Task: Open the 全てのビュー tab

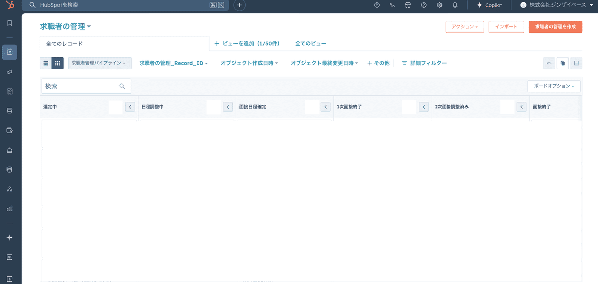Action: pyautogui.click(x=310, y=44)
